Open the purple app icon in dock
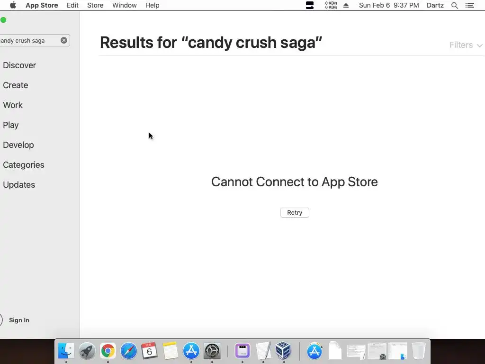This screenshot has width=485, height=364. 242,351
